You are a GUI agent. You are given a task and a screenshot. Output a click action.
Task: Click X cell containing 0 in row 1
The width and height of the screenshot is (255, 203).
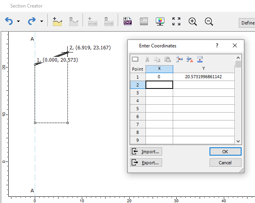click(x=159, y=77)
